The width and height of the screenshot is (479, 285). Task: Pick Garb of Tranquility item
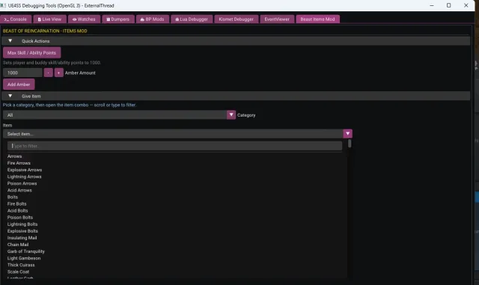(26, 251)
